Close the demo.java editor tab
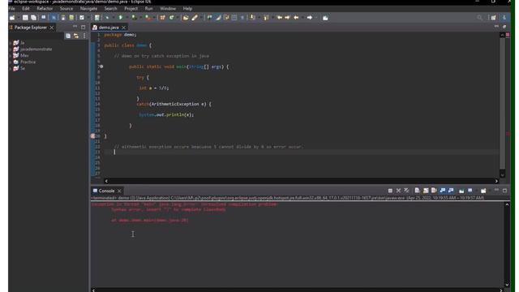 pyautogui.click(x=123, y=28)
